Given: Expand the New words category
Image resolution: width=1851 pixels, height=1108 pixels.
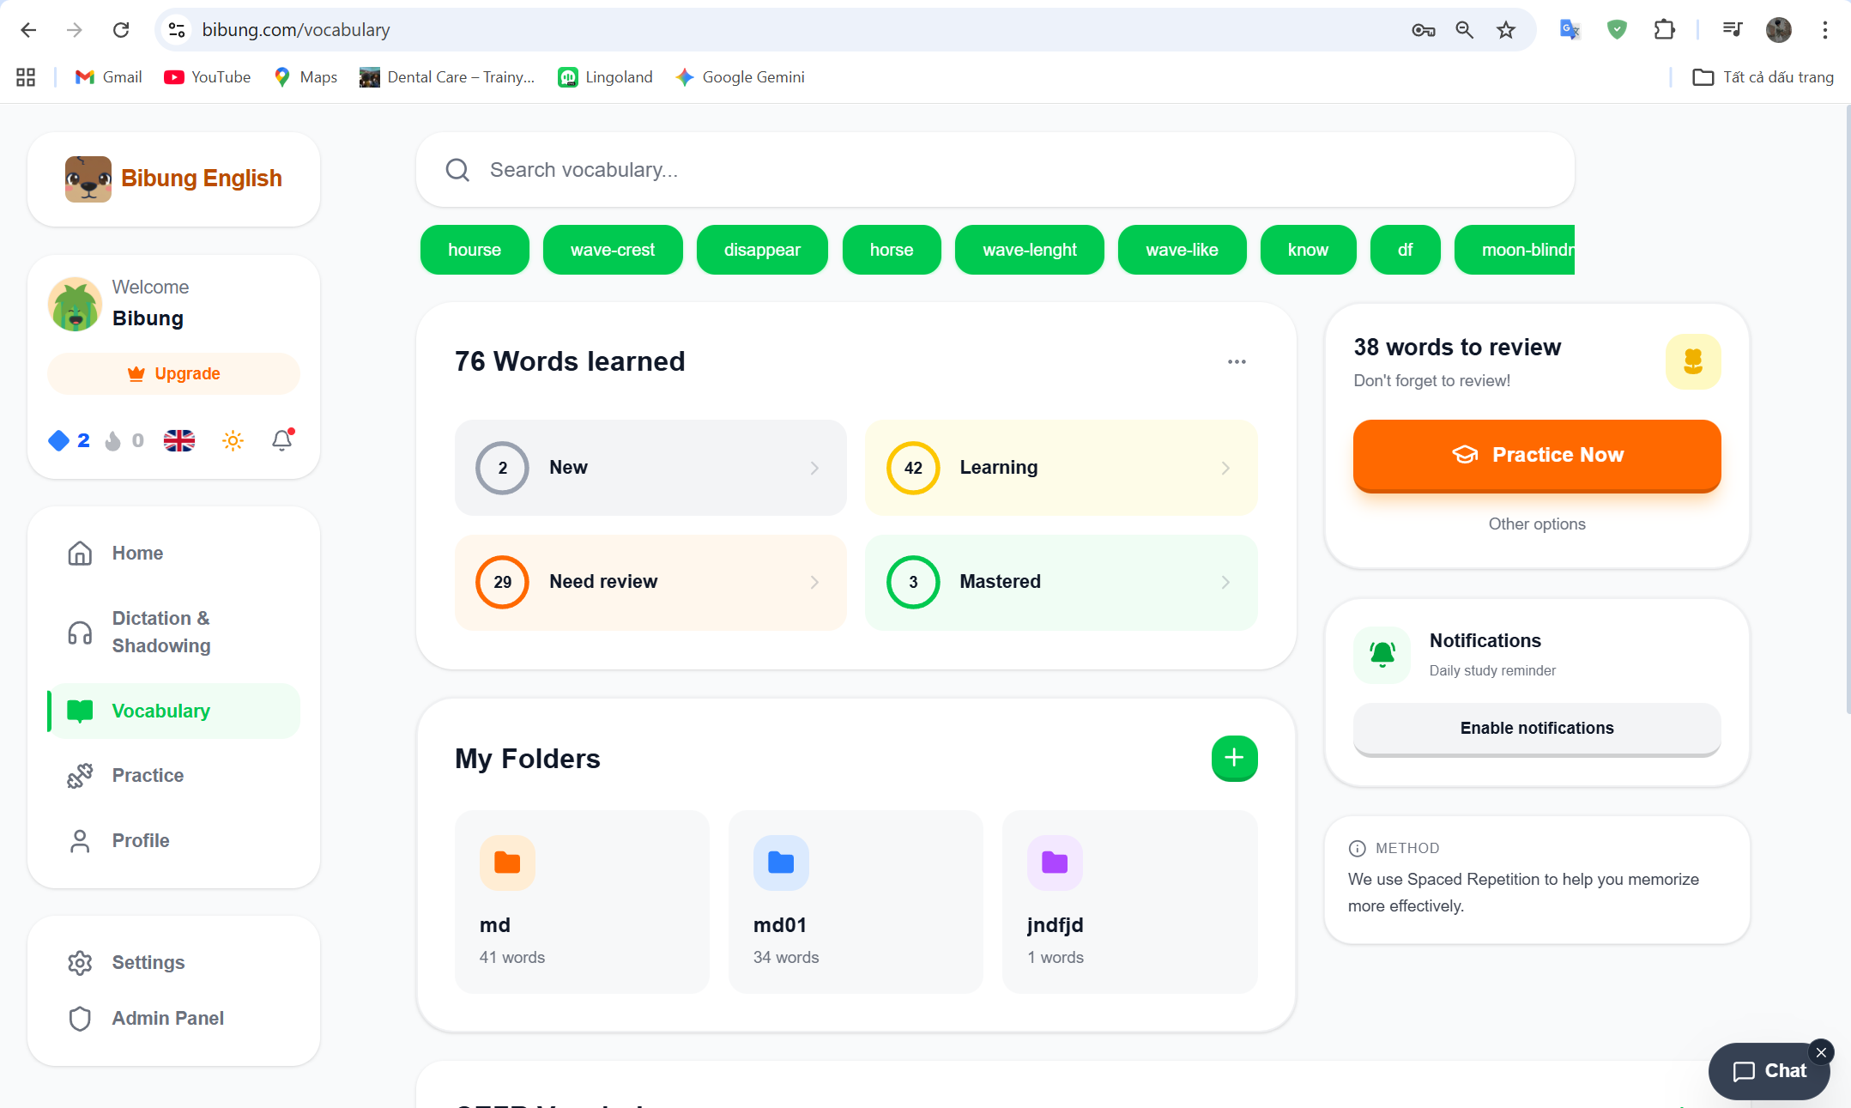Looking at the screenshot, I should point(650,468).
